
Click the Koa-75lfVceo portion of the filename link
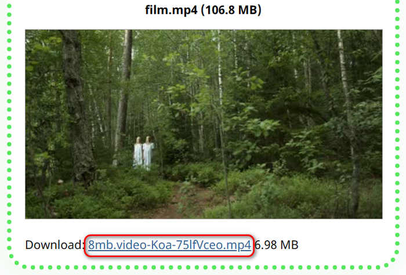(186, 245)
